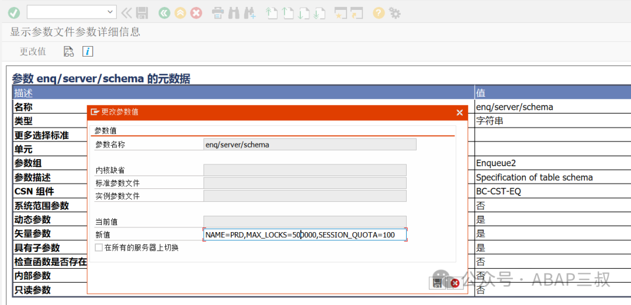Viewport: 631px width, 305px height.
Task: Click the 实例参数文件 field
Action: click(305, 196)
